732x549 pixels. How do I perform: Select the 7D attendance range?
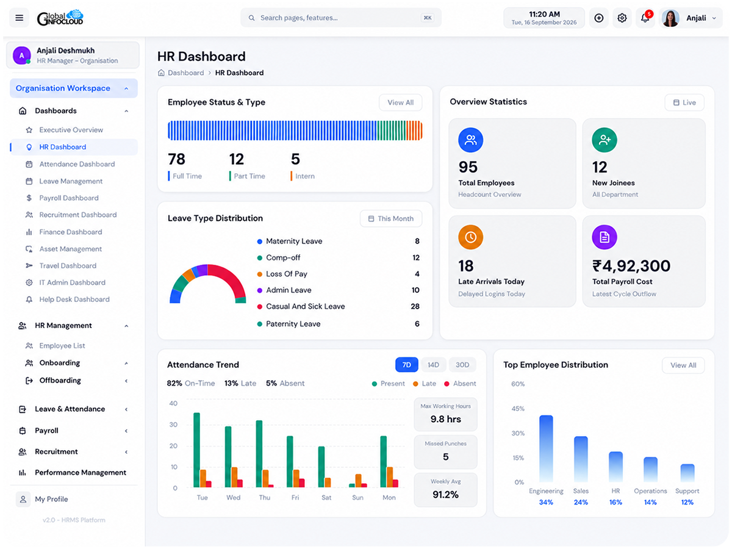(x=406, y=365)
